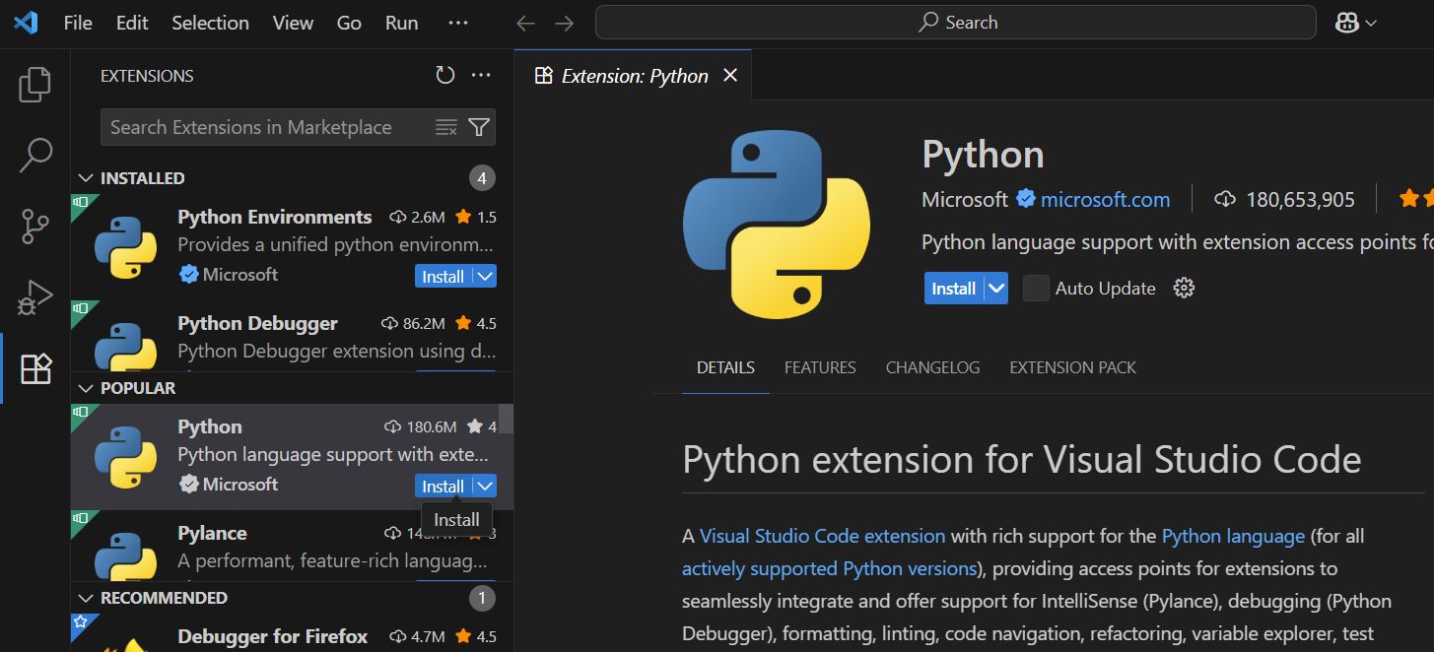Click the verified publisher badge beside Microsoft
1434x652 pixels.
click(1026, 199)
